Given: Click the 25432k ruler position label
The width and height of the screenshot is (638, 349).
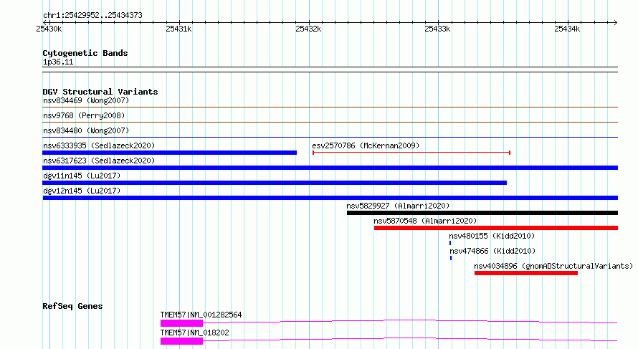Looking at the screenshot, I should coord(308,29).
